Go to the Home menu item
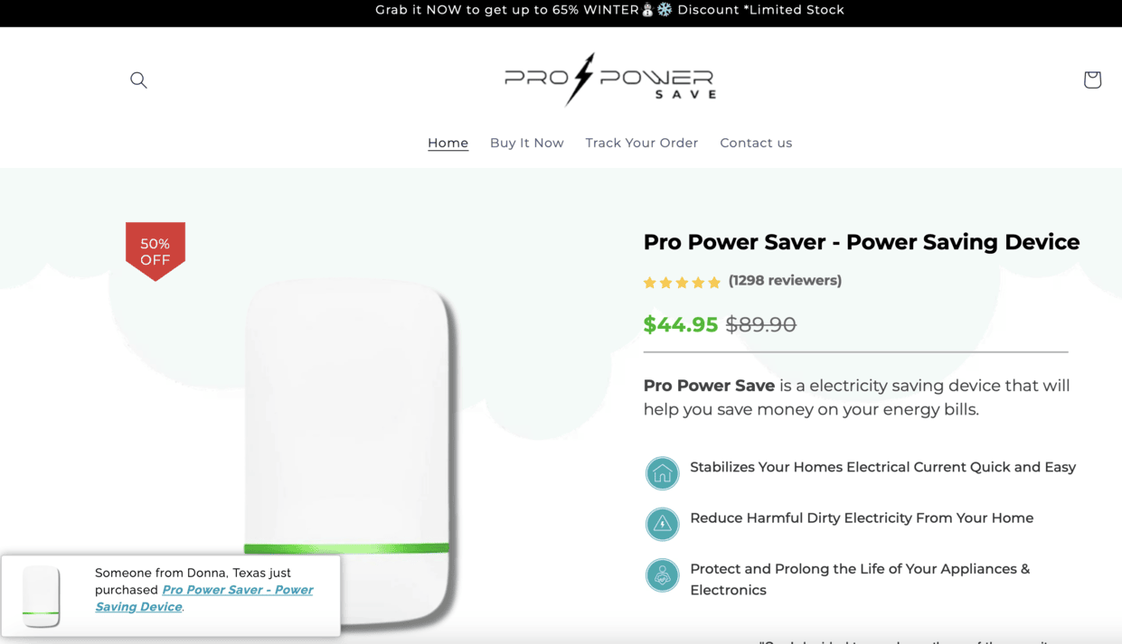This screenshot has height=644, width=1122. (x=448, y=143)
